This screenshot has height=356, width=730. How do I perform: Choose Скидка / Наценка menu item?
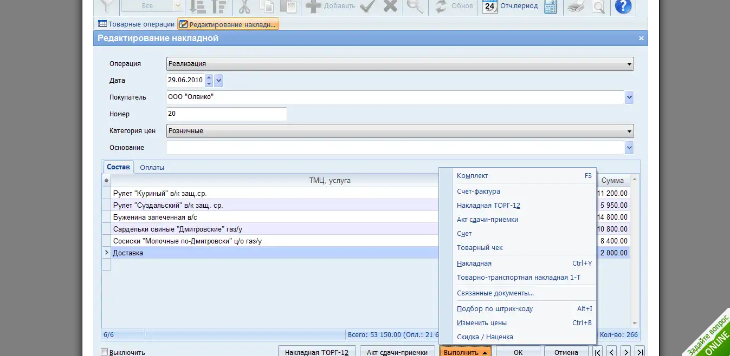pos(484,337)
